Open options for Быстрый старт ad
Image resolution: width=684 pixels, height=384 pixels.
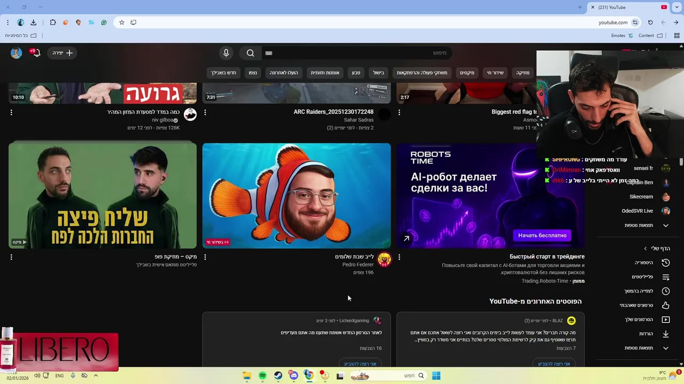point(399,257)
